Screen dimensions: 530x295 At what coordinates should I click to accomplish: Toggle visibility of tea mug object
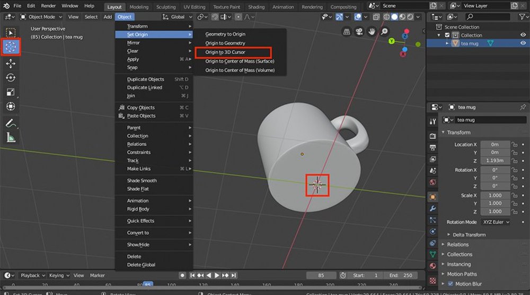click(x=523, y=43)
